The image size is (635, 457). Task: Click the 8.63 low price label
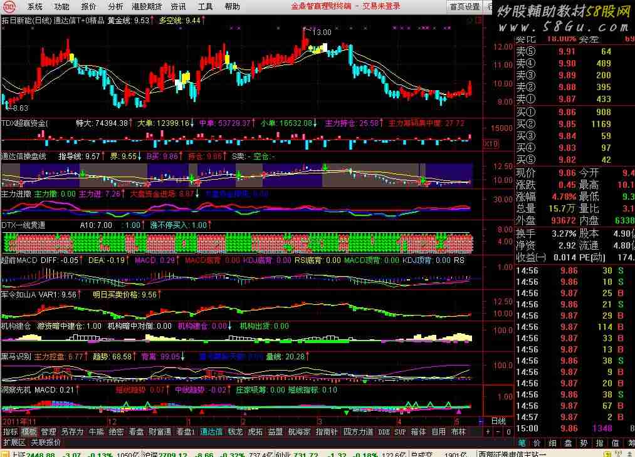click(21, 108)
